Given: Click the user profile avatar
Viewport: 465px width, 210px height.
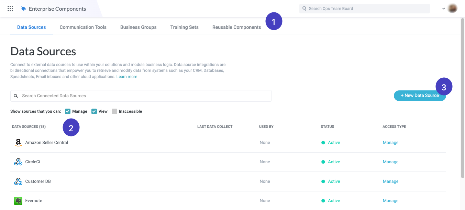Looking at the screenshot, I should [x=453, y=9].
